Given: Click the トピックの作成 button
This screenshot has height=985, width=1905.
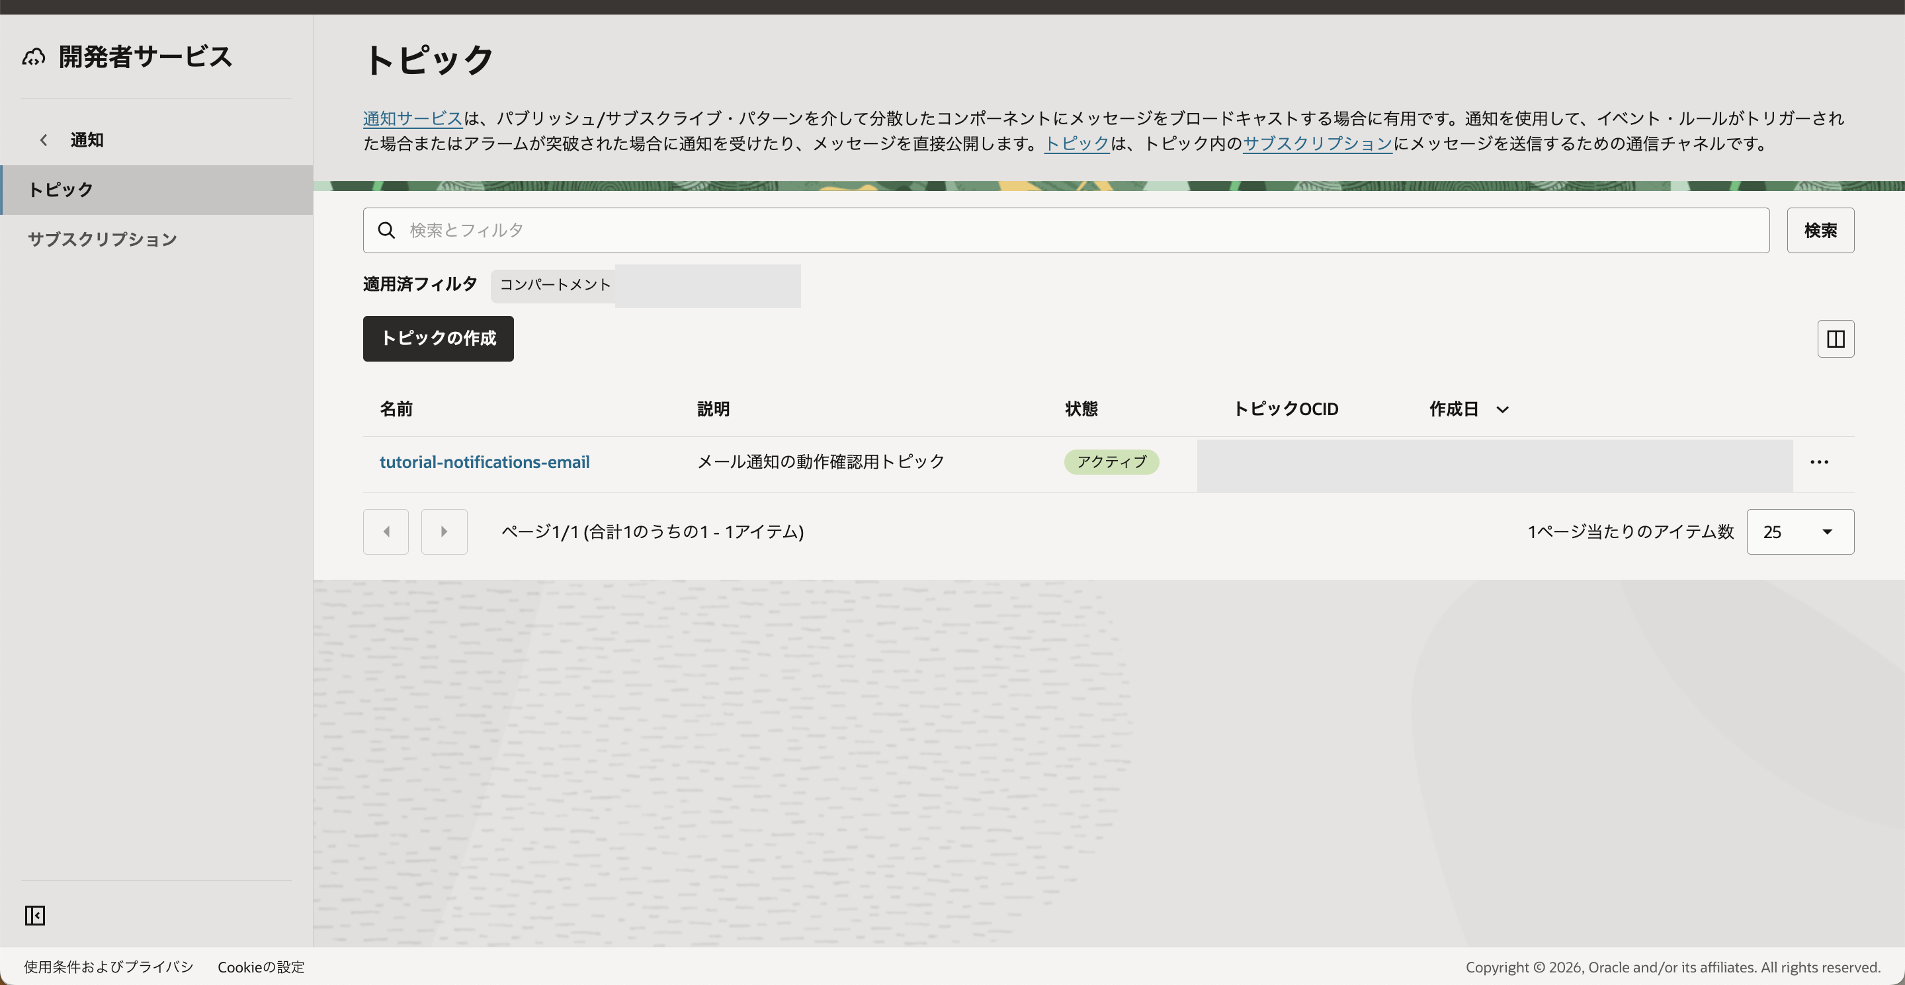Looking at the screenshot, I should (x=438, y=338).
